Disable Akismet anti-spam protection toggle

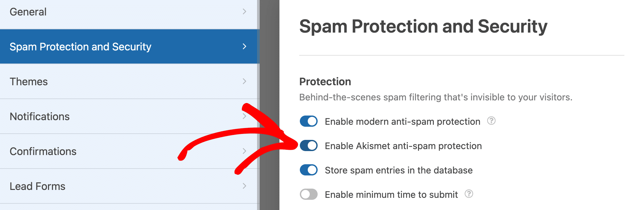click(308, 145)
